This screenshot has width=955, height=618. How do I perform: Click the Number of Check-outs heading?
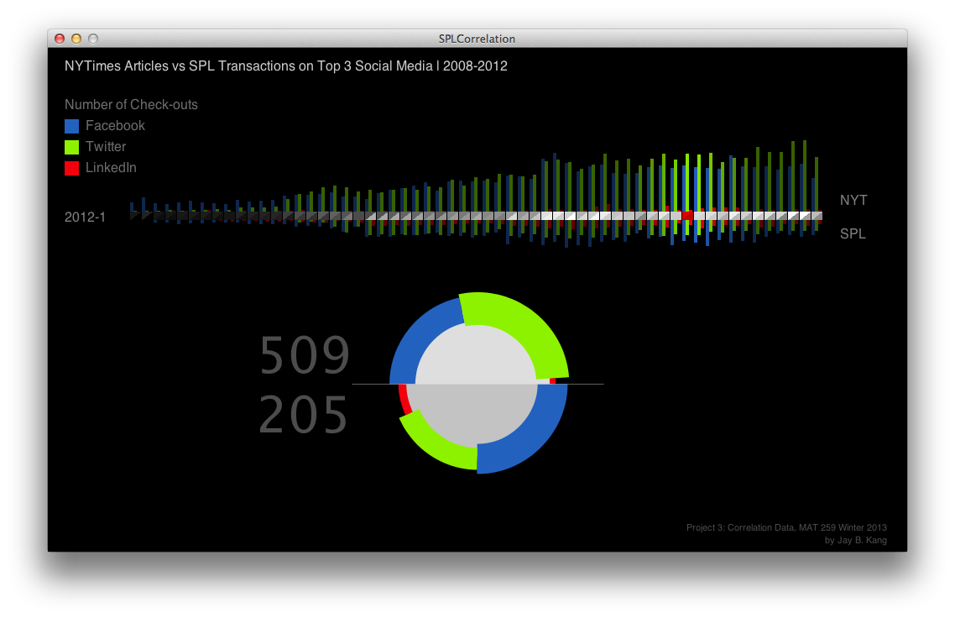click(x=131, y=105)
